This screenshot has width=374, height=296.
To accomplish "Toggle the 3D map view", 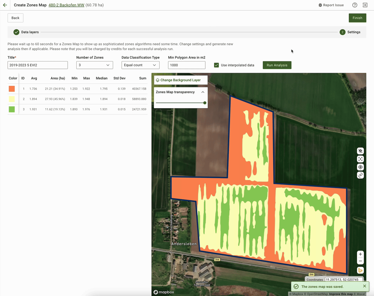I will pyautogui.click(x=360, y=175).
